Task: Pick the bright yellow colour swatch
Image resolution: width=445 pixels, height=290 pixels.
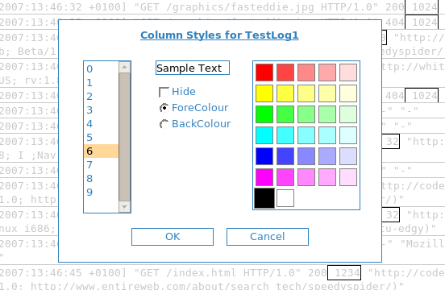Action: [264, 93]
